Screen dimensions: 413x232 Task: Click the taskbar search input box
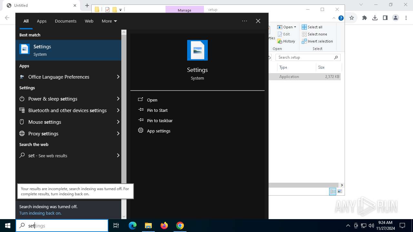[62, 226]
